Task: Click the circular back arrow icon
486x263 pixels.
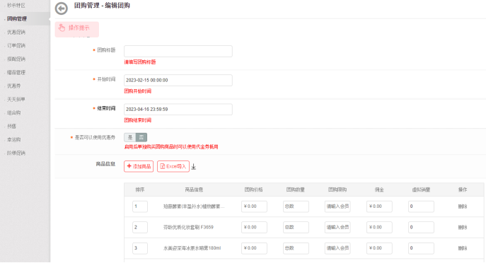Action: click(x=62, y=8)
